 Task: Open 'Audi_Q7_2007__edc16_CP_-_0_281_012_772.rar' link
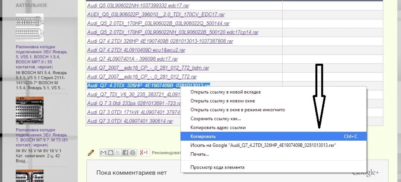click(142, 77)
